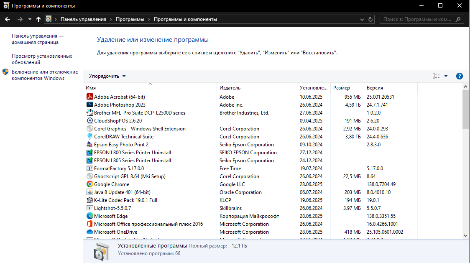
Task: Click the Epson Easy Photo Print 2 icon
Action: click(x=89, y=144)
